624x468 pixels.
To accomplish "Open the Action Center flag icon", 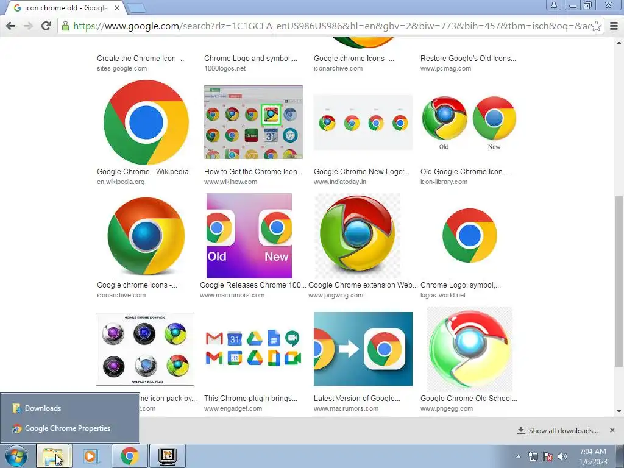I will [x=548, y=456].
